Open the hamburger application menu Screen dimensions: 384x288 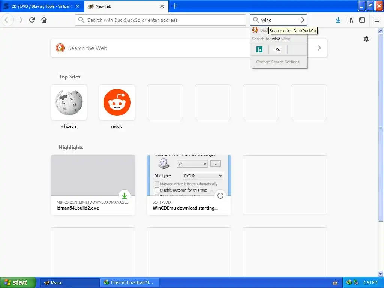[376, 20]
